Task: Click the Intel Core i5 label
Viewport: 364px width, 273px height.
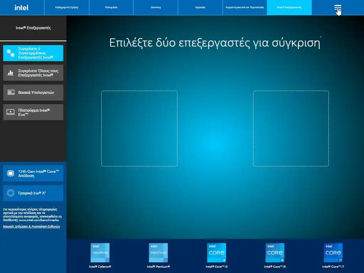Action: (x=275, y=267)
